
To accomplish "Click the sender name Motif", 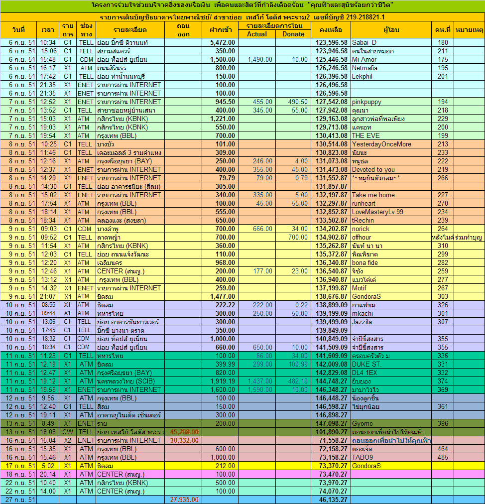I will point(359,288).
